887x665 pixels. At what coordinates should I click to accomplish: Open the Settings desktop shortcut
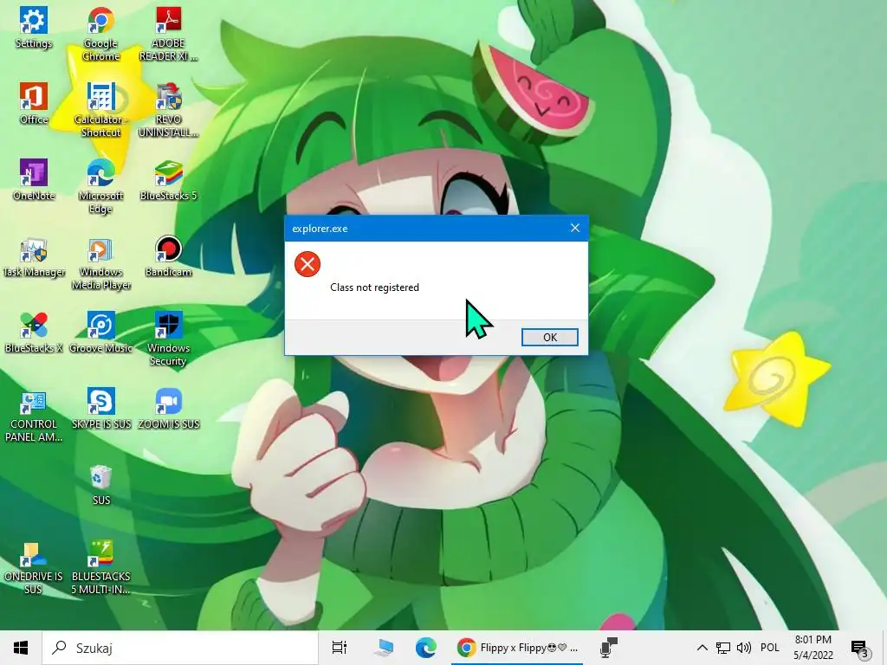[34, 29]
